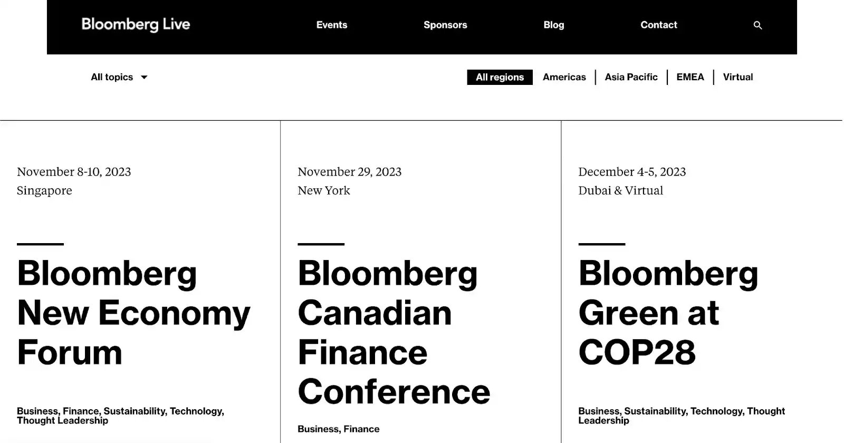Open Bloomberg New Economy Forum event
The height and width of the screenshot is (443, 844).
point(133,313)
